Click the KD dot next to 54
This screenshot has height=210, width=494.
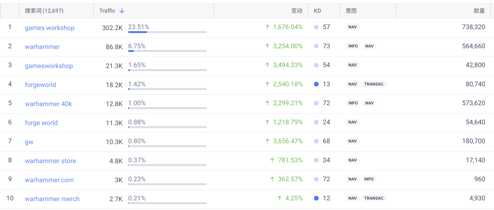coord(317,65)
